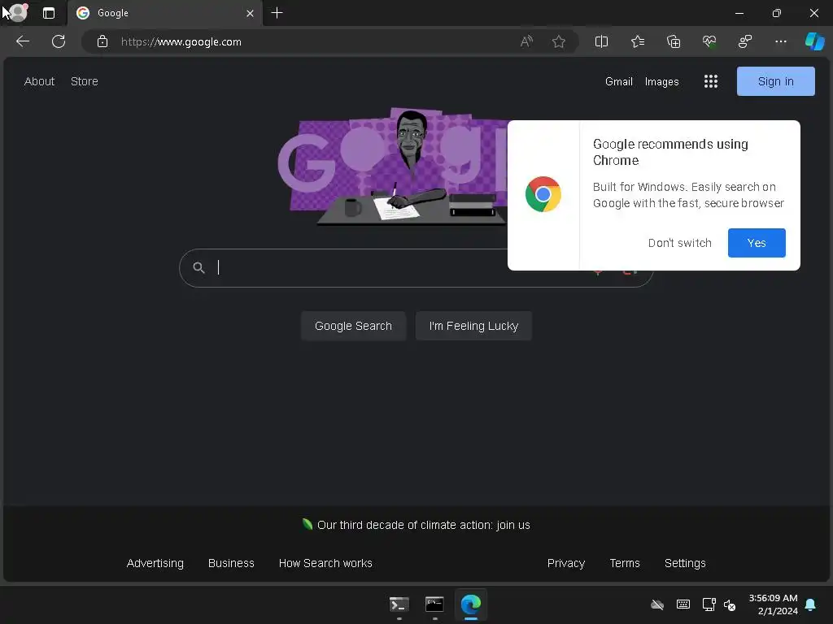833x624 pixels.
Task: Visit the Google Store link
Action: pos(85,81)
